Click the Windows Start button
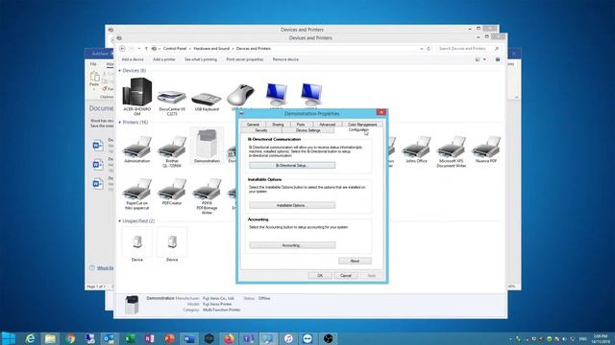 click(x=9, y=338)
